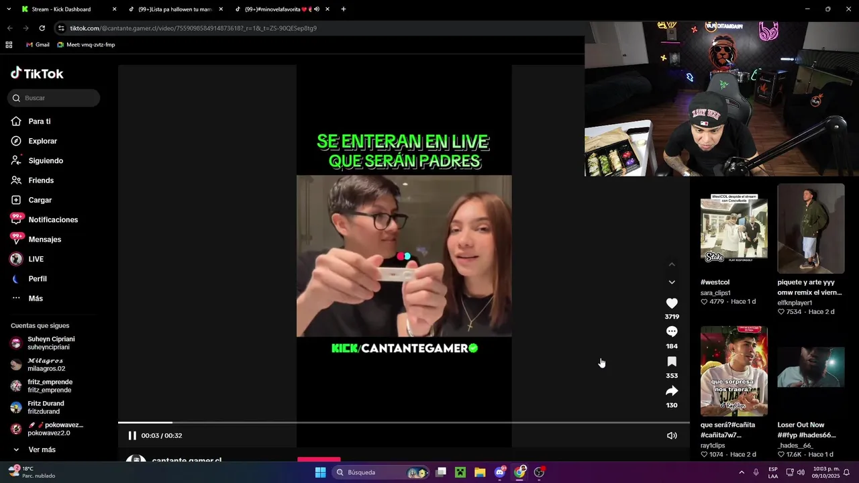This screenshot has width=859, height=483.
Task: Share the video with arrow icon
Action: tap(672, 391)
